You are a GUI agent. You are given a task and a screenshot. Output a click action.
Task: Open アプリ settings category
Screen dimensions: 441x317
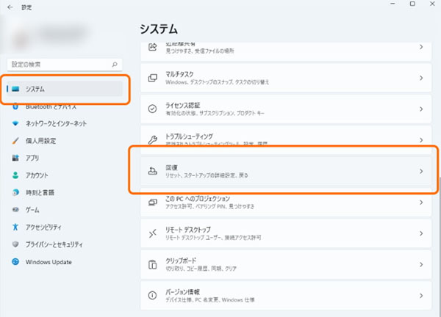click(65, 158)
